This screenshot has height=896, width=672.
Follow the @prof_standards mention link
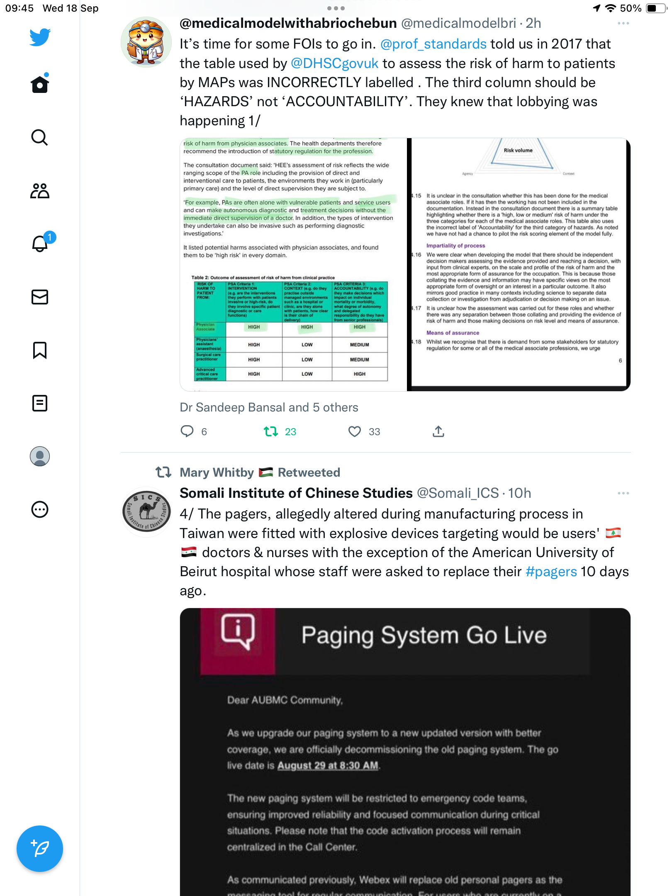point(433,44)
